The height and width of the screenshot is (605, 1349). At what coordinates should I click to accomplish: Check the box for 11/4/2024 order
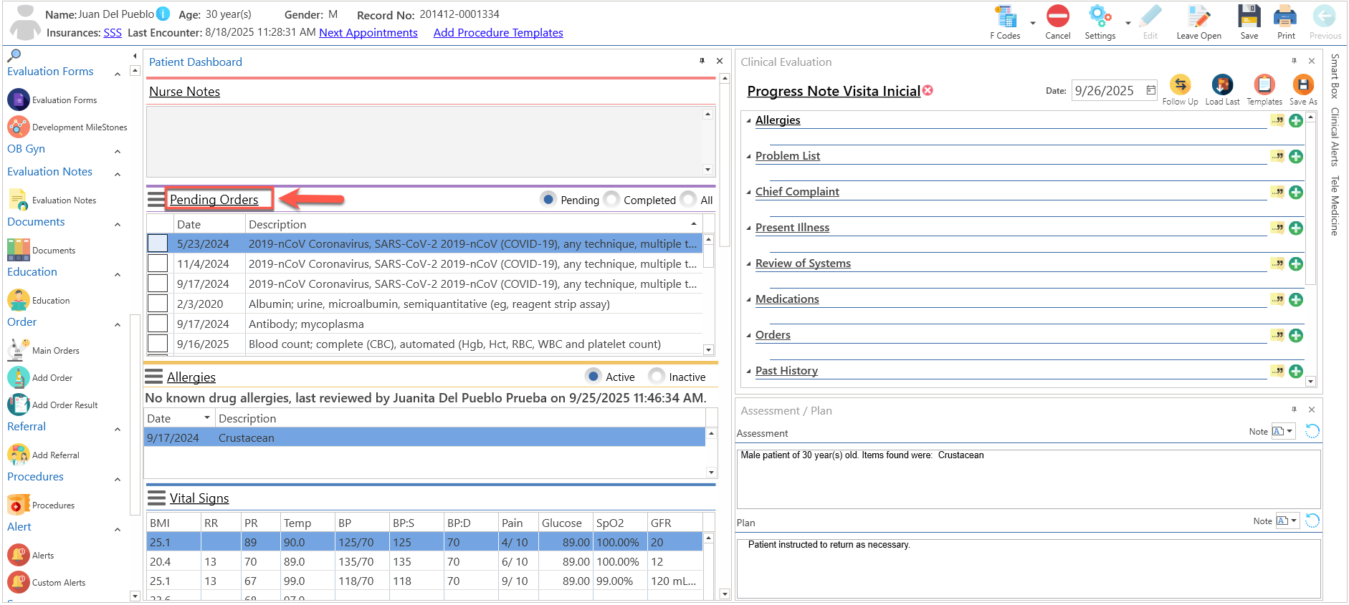158,263
